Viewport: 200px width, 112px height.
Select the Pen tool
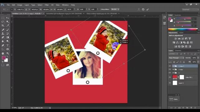[3, 45]
